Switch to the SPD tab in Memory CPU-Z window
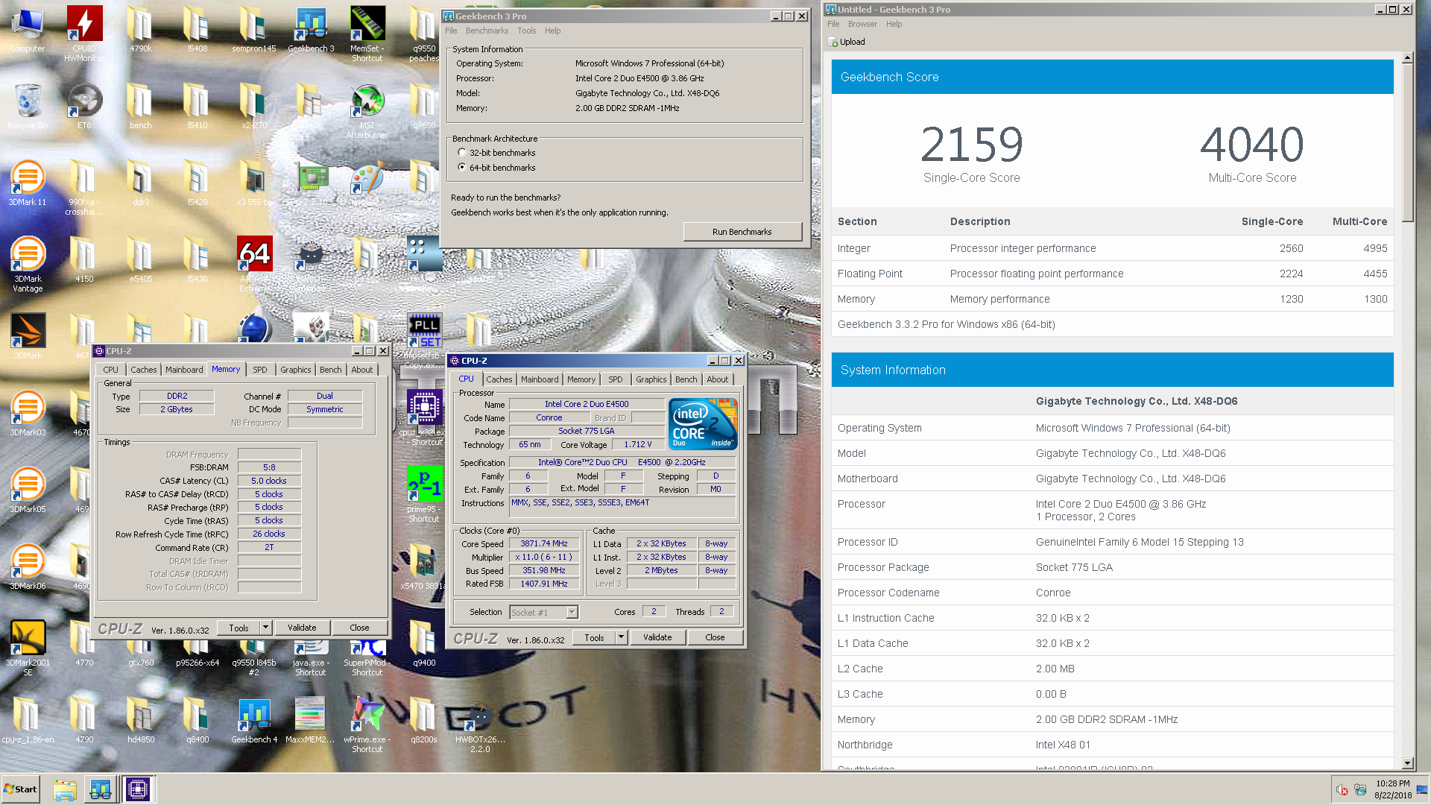 tap(260, 370)
